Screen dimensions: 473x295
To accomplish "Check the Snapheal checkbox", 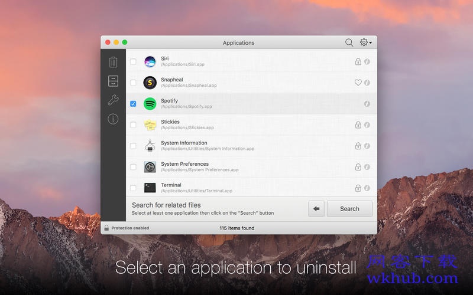I will click(x=133, y=83).
